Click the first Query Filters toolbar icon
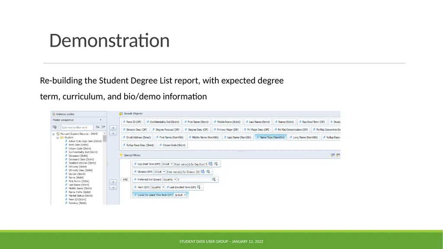This screenshot has width=443, height=249. (333, 155)
